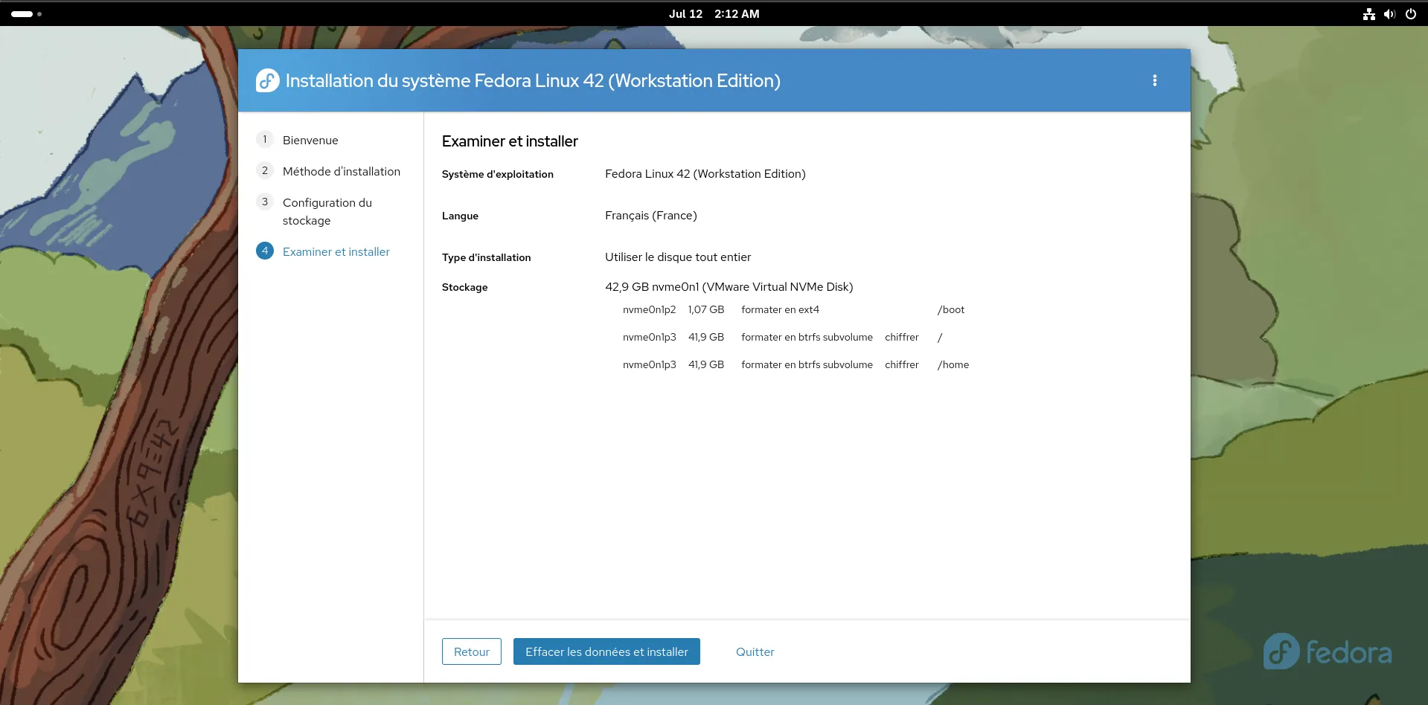Click step 1 number circle for Bienvenue
Screen dimensions: 1428x705
click(265, 140)
